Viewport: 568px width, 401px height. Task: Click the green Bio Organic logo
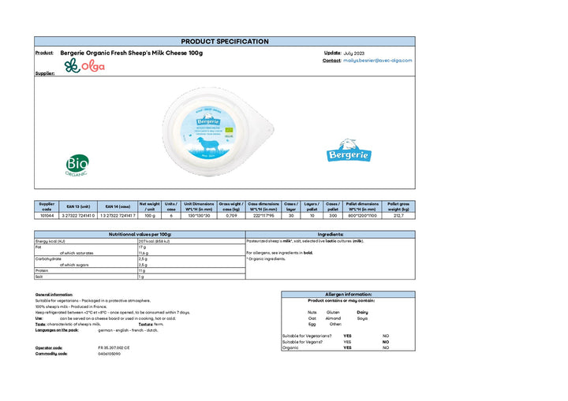click(x=77, y=165)
